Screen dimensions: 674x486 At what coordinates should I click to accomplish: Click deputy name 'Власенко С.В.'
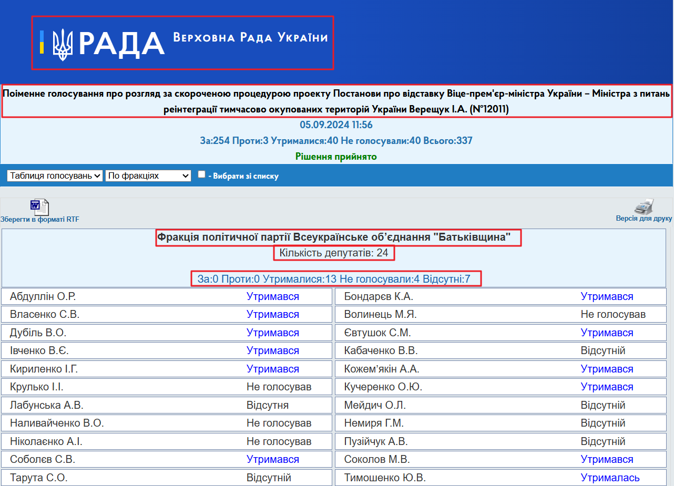45,315
